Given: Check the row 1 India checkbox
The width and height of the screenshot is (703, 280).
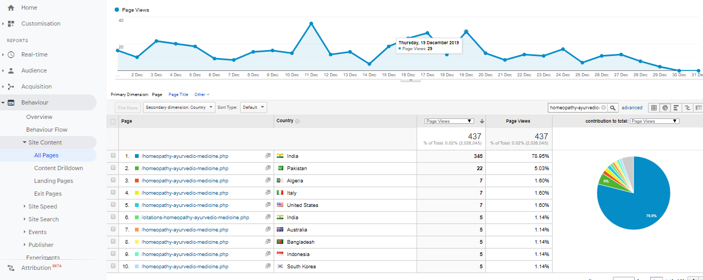Looking at the screenshot, I should pyautogui.click(x=113, y=156).
